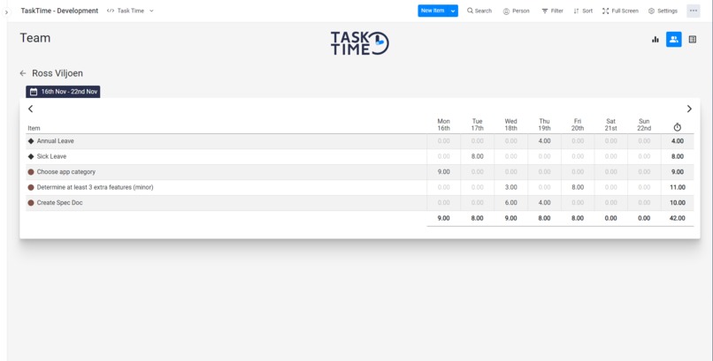
Task: Open the Task Time view dropdown
Action: click(131, 11)
